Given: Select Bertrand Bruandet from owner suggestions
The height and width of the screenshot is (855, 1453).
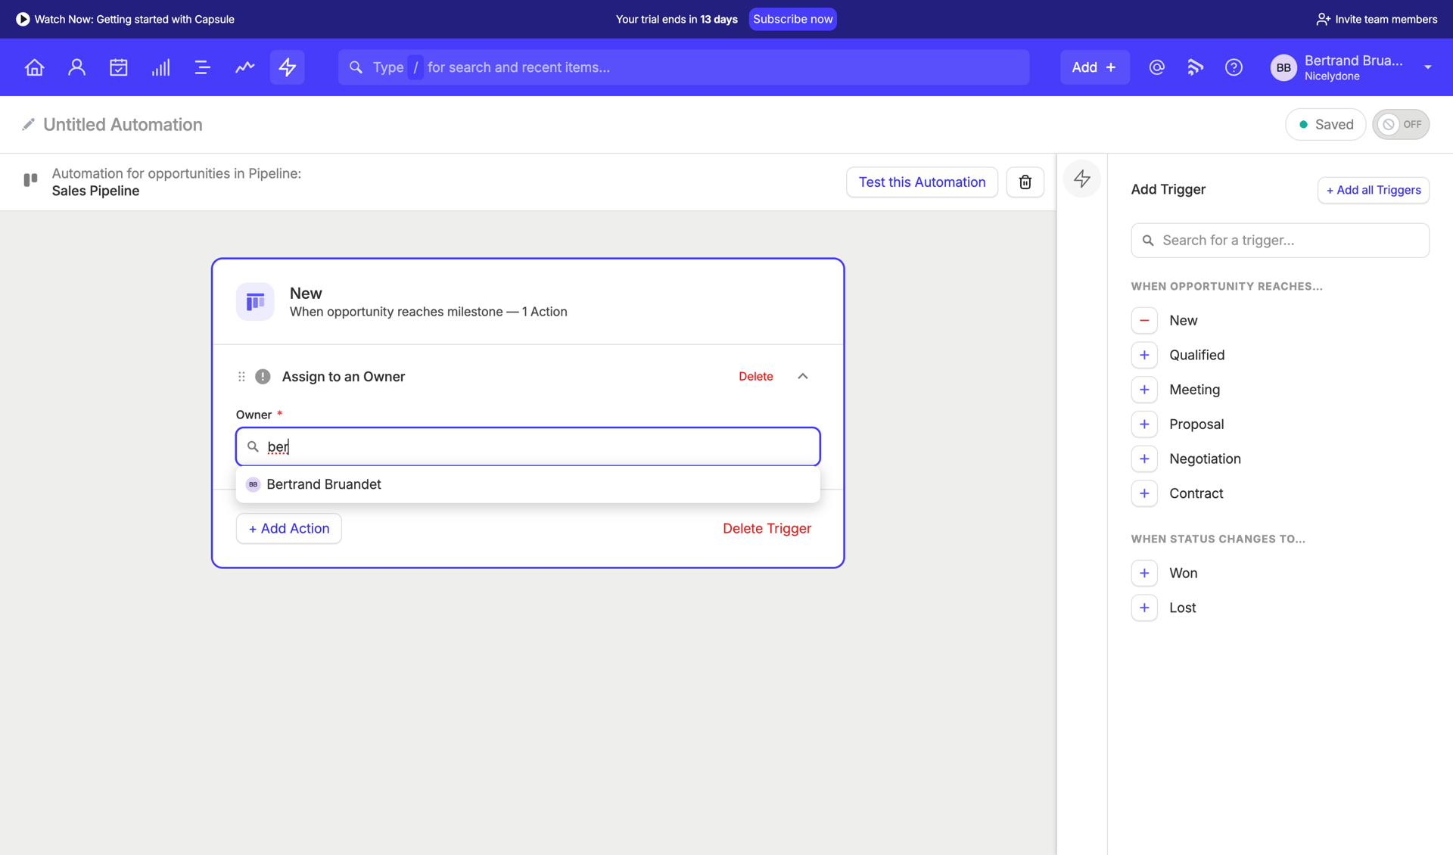Looking at the screenshot, I should (x=324, y=484).
